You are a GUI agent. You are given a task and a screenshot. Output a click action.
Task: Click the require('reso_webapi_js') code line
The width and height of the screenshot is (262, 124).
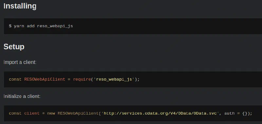pos(74,79)
